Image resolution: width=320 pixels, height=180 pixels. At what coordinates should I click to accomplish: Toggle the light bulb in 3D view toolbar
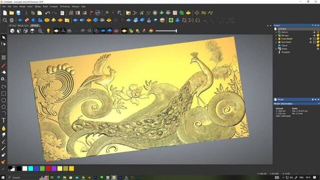[48, 31]
